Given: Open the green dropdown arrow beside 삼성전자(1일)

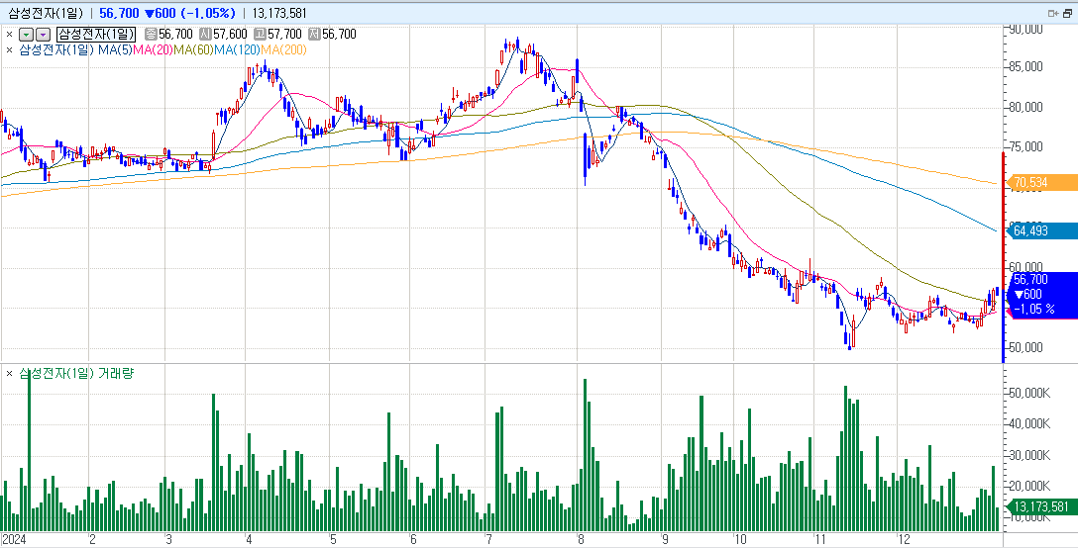Looking at the screenshot, I should coord(27,35).
